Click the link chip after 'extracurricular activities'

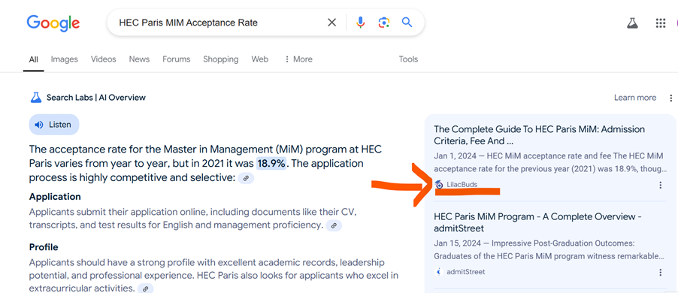[x=146, y=288]
